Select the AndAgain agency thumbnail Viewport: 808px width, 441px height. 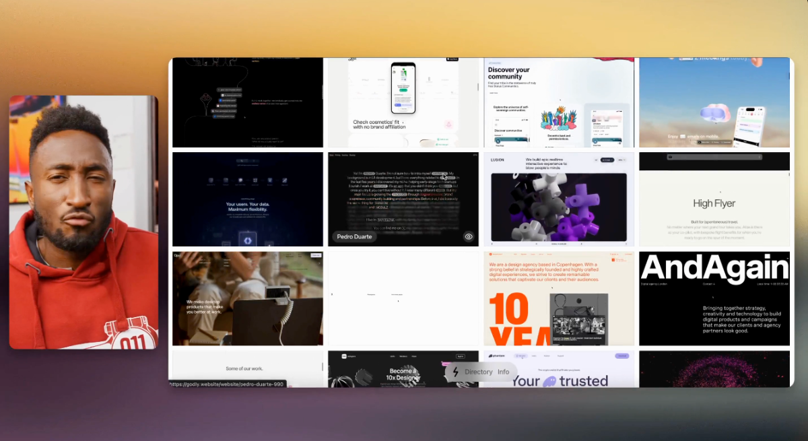point(714,299)
